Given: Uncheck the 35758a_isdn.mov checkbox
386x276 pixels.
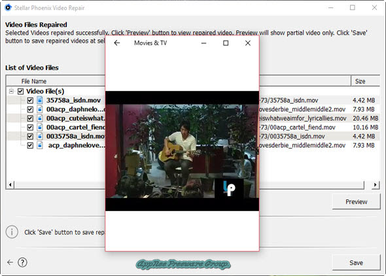Looking at the screenshot, I should 30,100.
